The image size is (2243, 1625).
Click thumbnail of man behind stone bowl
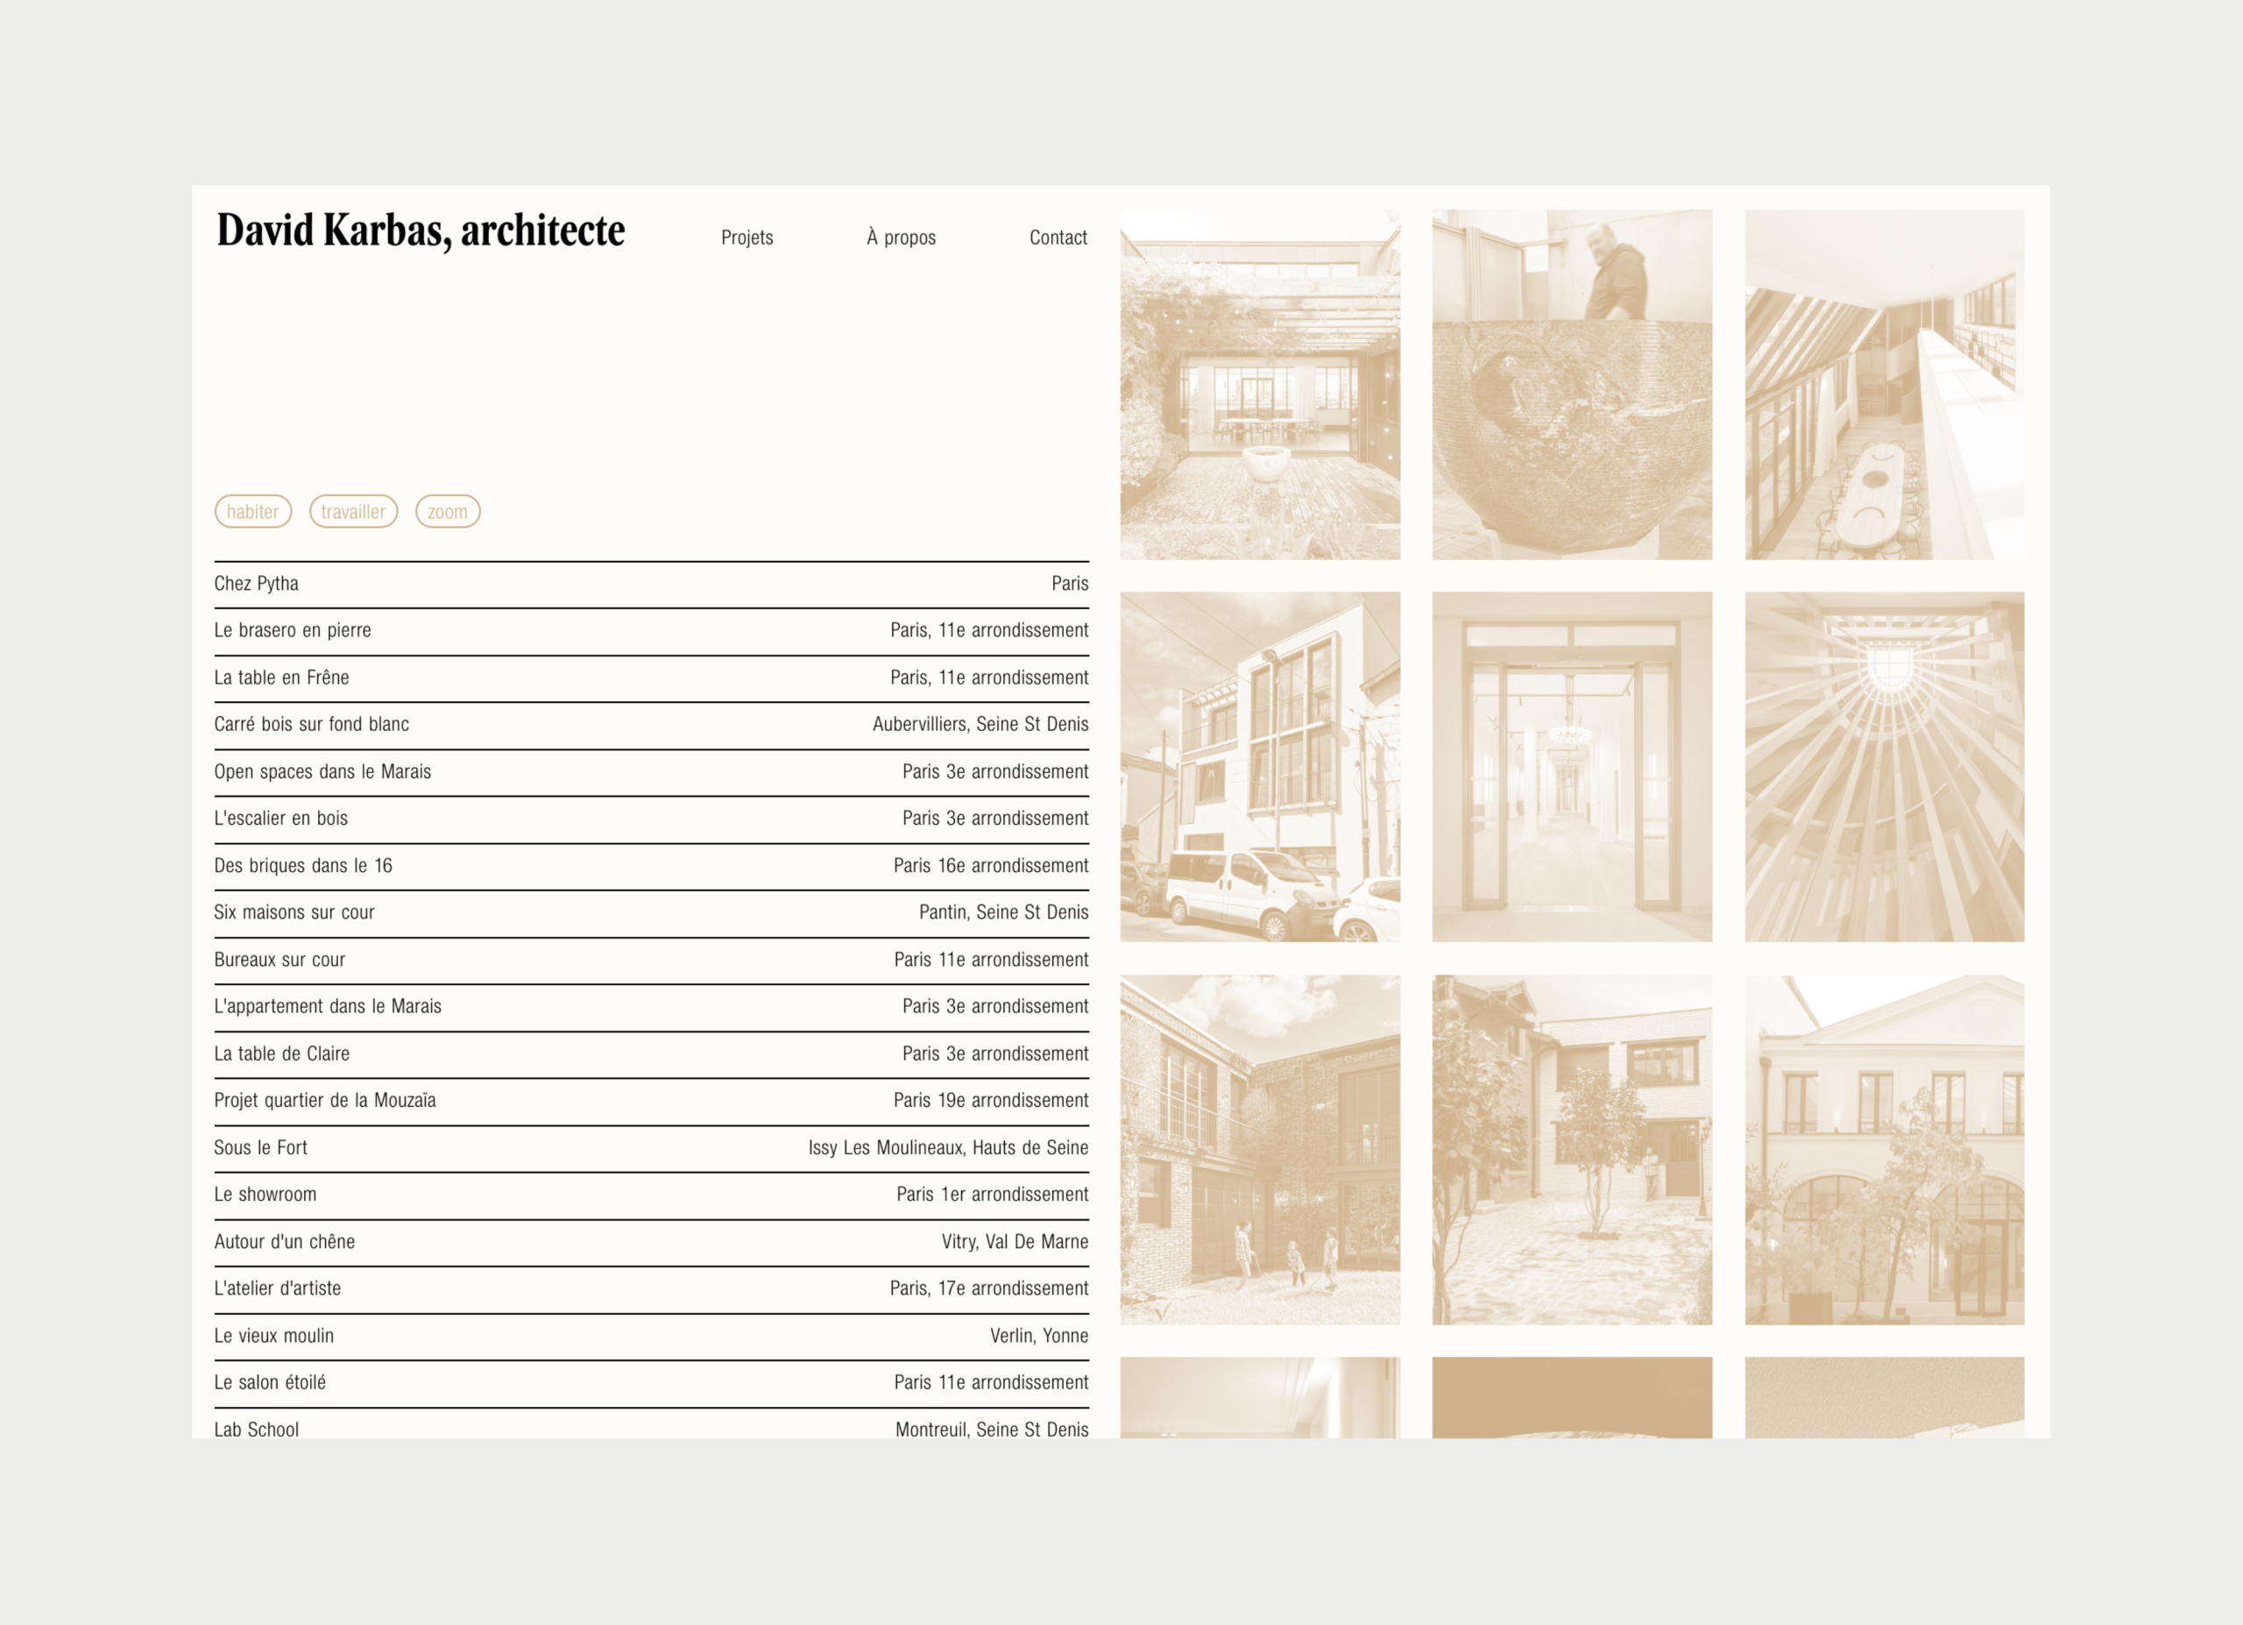pos(1572,385)
